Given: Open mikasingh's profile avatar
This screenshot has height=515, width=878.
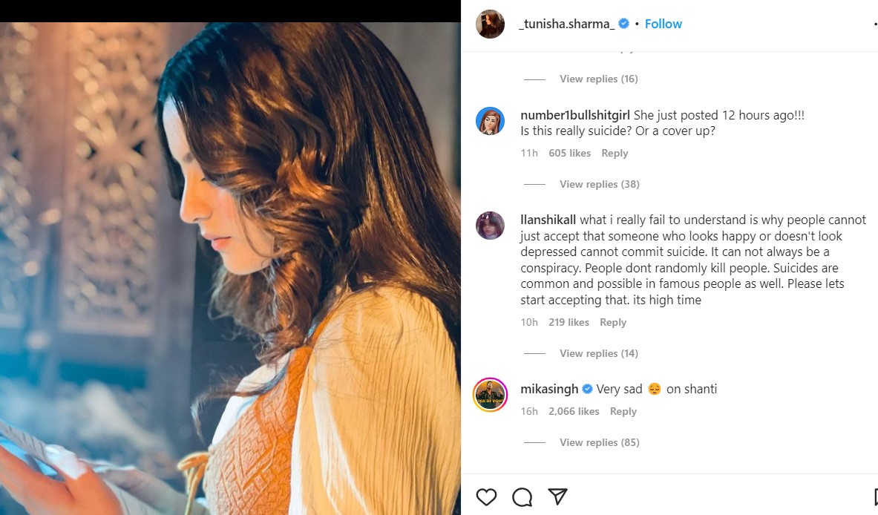Looking at the screenshot, I should pos(490,394).
